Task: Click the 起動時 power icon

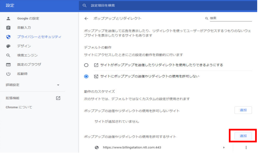Action: coord(8,74)
